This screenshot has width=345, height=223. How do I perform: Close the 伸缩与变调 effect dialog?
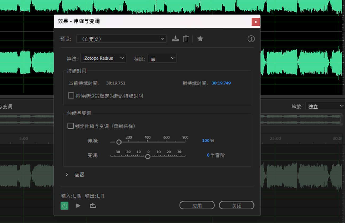click(256, 22)
